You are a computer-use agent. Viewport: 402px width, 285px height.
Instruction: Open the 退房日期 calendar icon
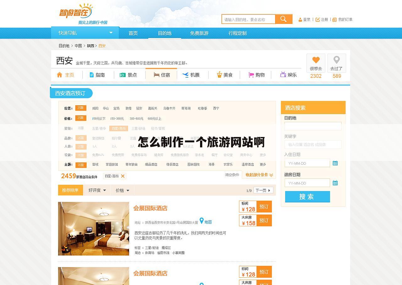335,183
